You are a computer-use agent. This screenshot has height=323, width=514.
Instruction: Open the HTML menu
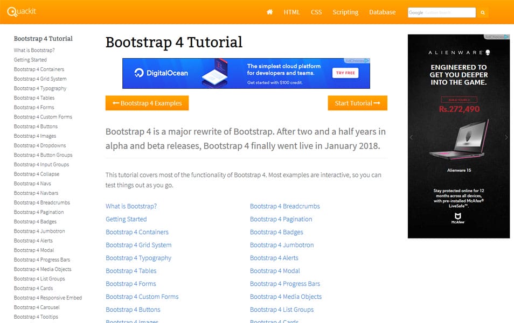coord(291,12)
